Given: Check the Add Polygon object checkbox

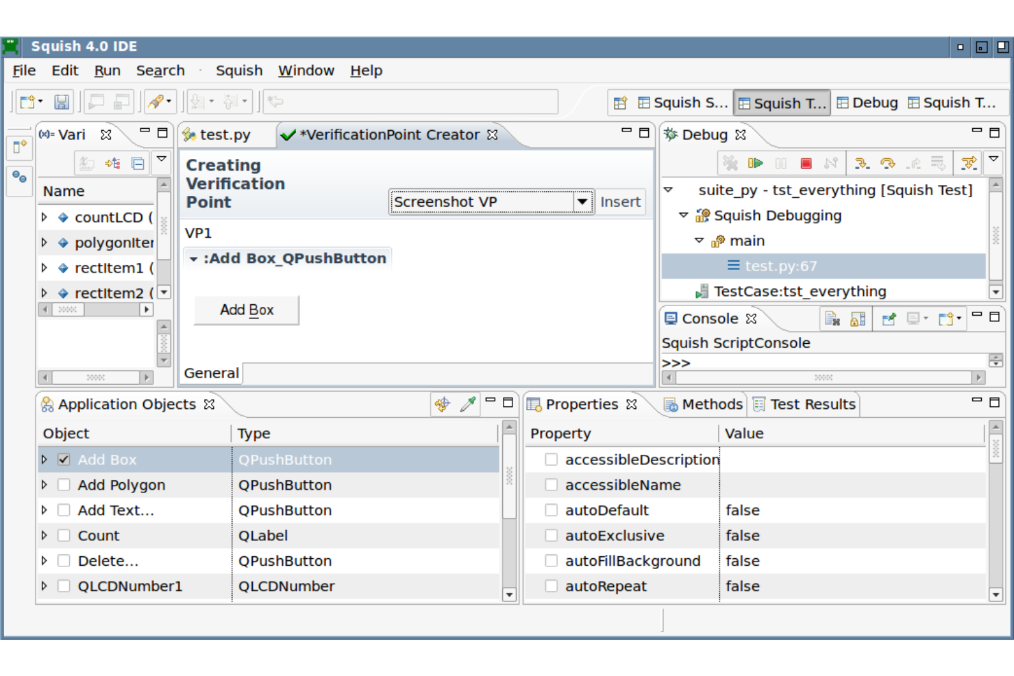Looking at the screenshot, I should 63,484.
